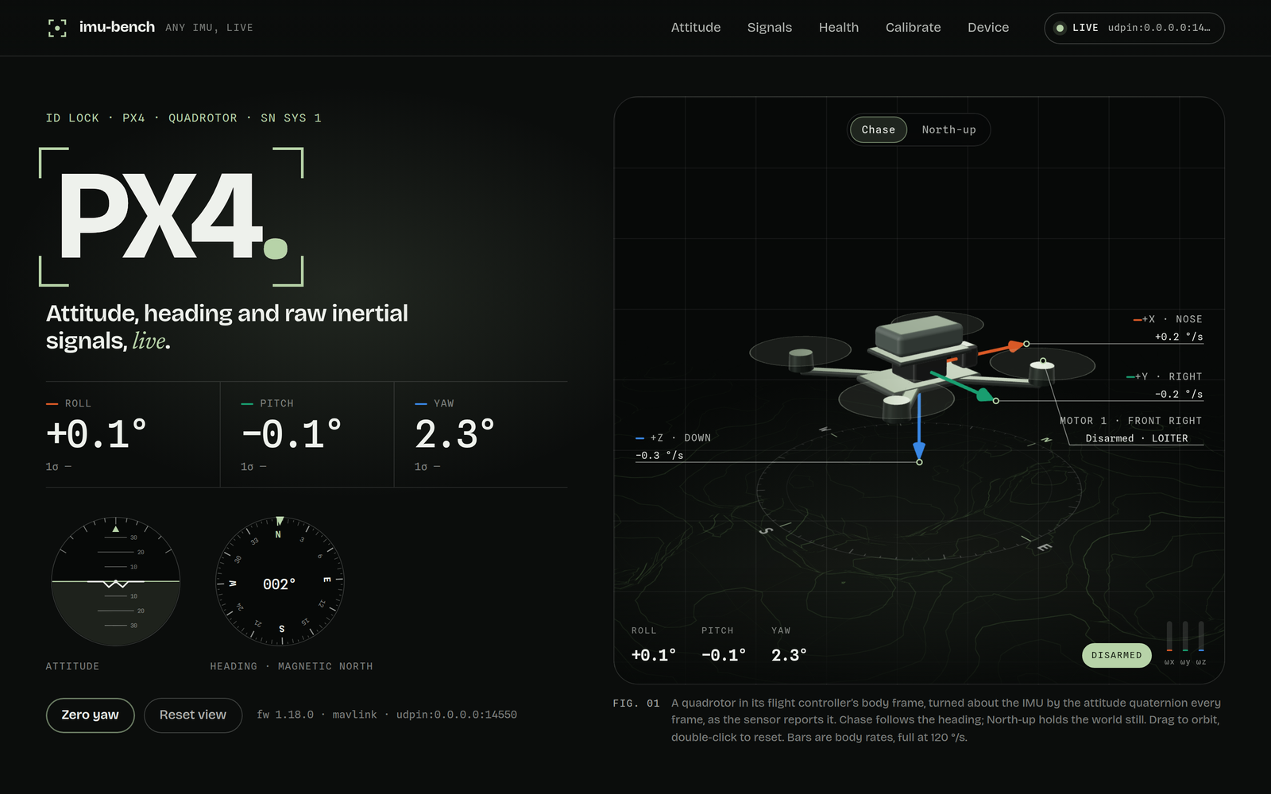The width and height of the screenshot is (1271, 794).
Task: Click the orange +X nose arrow tip
Action: pos(1016,345)
